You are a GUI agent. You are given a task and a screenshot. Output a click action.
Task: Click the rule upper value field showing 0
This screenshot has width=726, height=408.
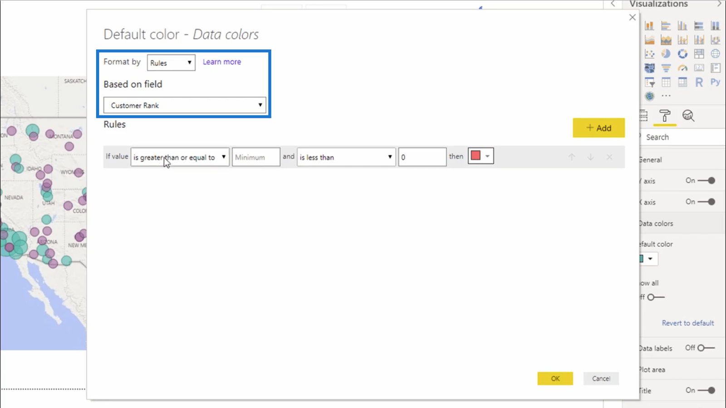[422, 157]
